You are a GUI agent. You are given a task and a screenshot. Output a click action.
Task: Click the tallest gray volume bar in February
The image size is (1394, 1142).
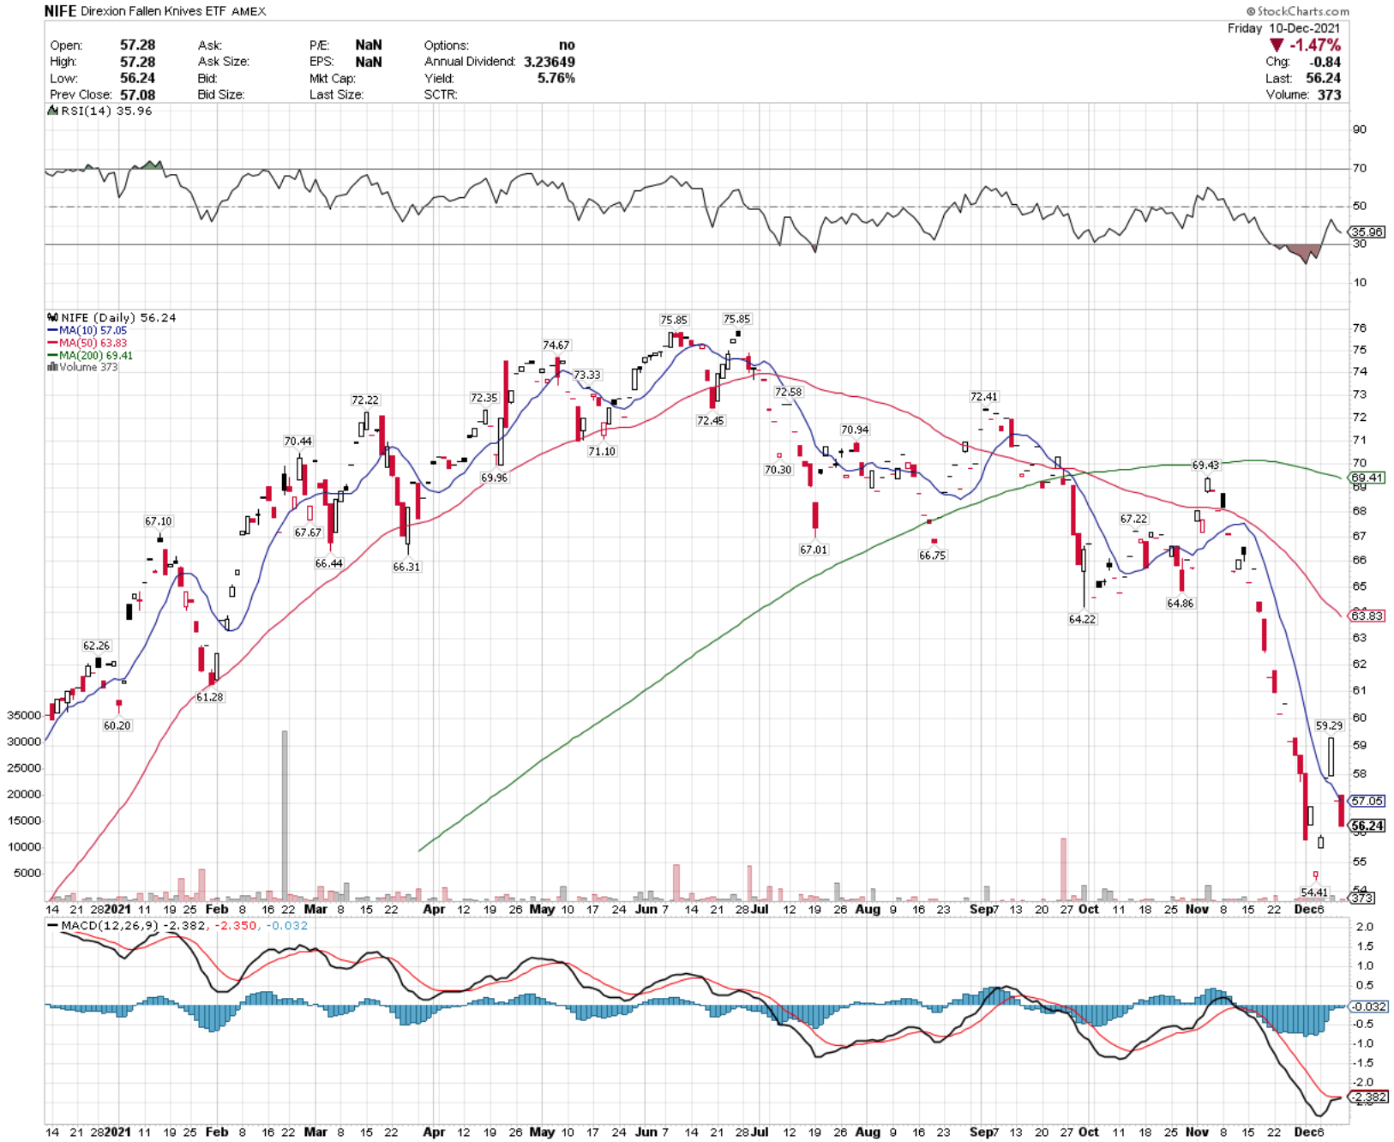click(x=285, y=814)
